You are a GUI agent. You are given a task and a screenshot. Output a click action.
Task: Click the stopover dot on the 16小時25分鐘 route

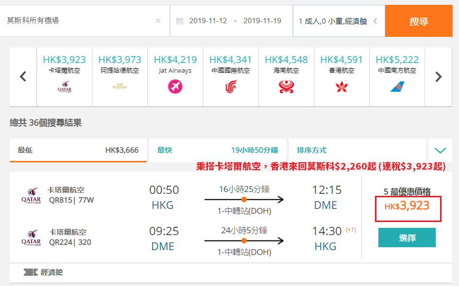click(x=244, y=200)
